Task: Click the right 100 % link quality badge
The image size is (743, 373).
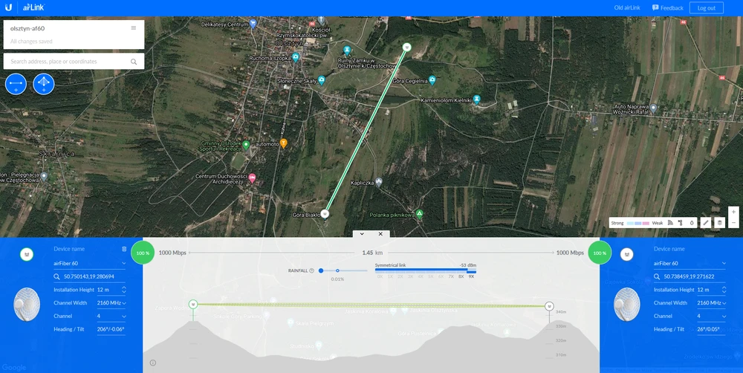Action: point(600,253)
